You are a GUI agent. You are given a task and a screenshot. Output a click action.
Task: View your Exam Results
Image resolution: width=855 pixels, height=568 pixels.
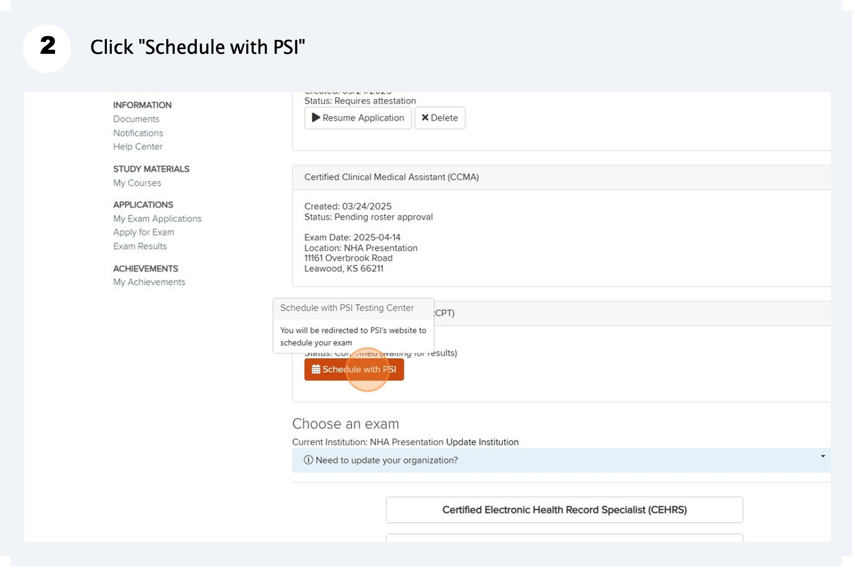pos(140,246)
